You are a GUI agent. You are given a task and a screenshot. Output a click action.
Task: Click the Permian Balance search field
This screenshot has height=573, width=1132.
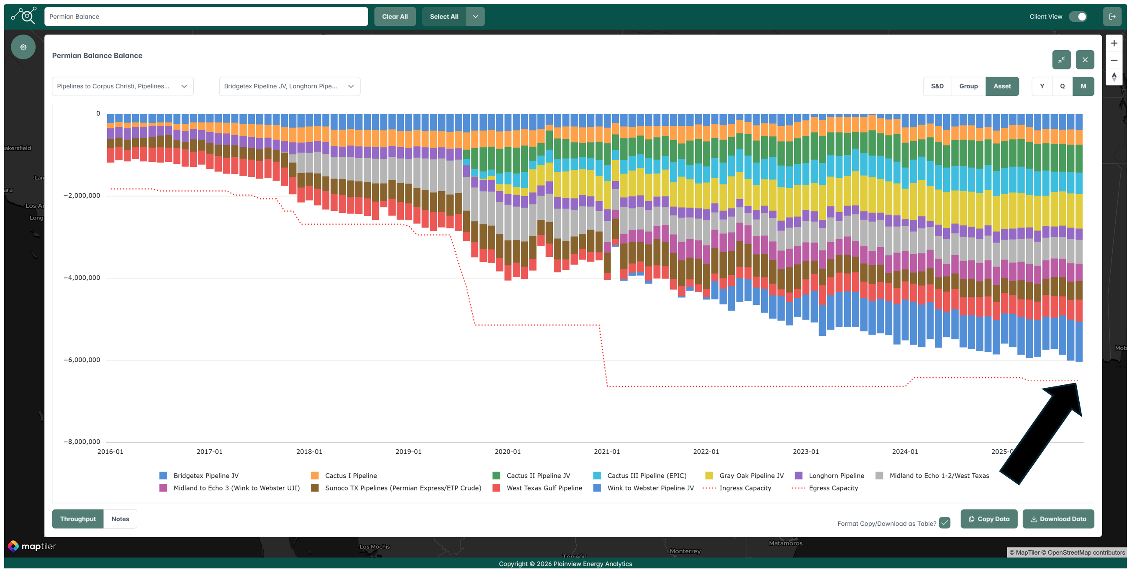click(x=205, y=17)
